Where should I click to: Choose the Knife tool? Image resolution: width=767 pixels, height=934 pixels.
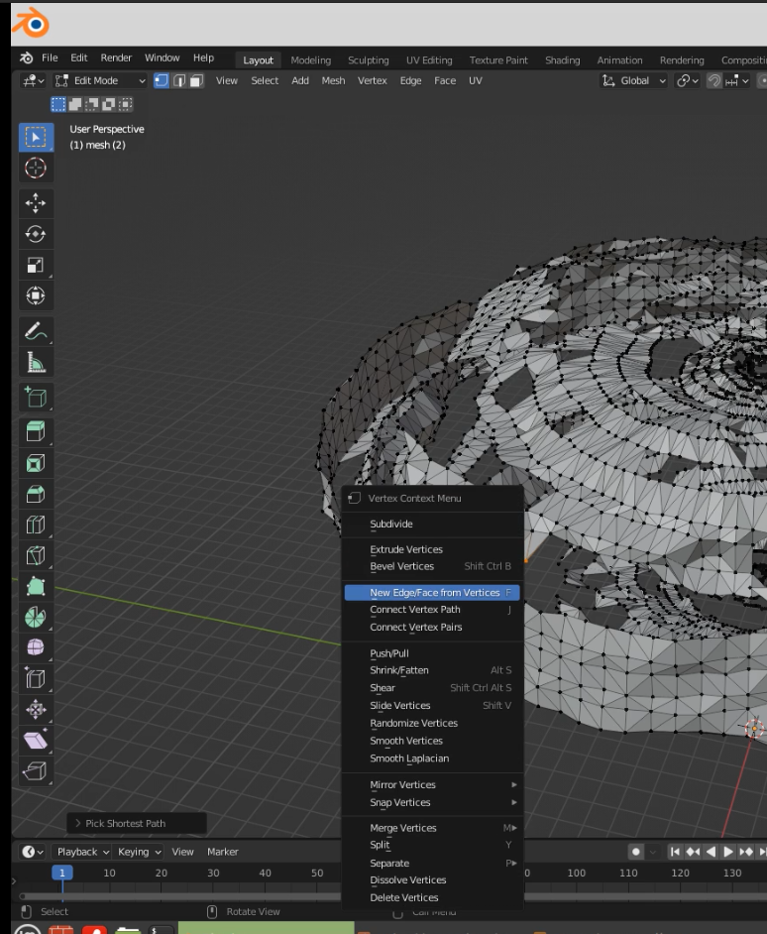click(36, 555)
